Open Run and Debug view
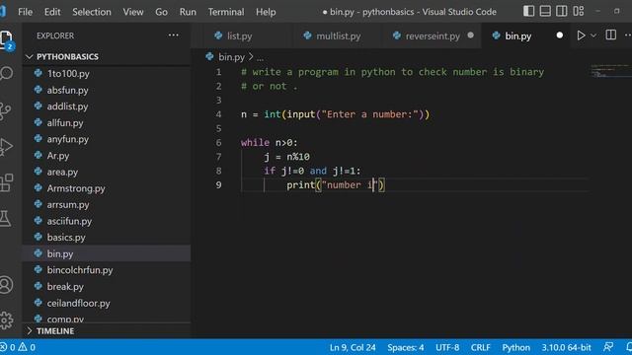 tap(6, 147)
